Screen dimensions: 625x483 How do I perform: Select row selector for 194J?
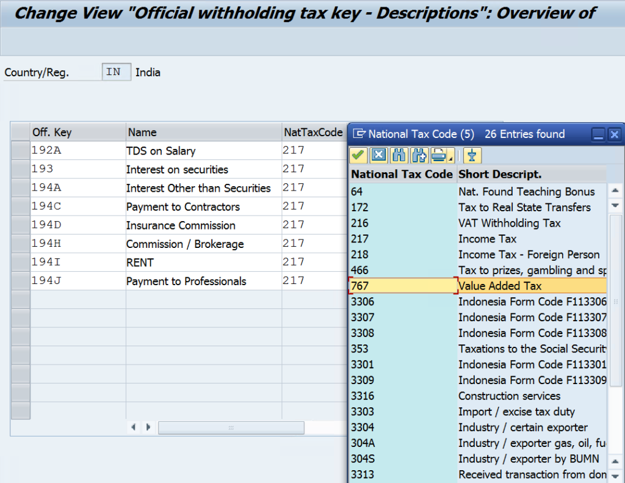(20, 281)
